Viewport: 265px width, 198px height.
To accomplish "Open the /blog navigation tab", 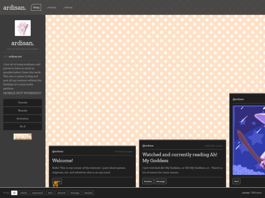I will 36,7.
